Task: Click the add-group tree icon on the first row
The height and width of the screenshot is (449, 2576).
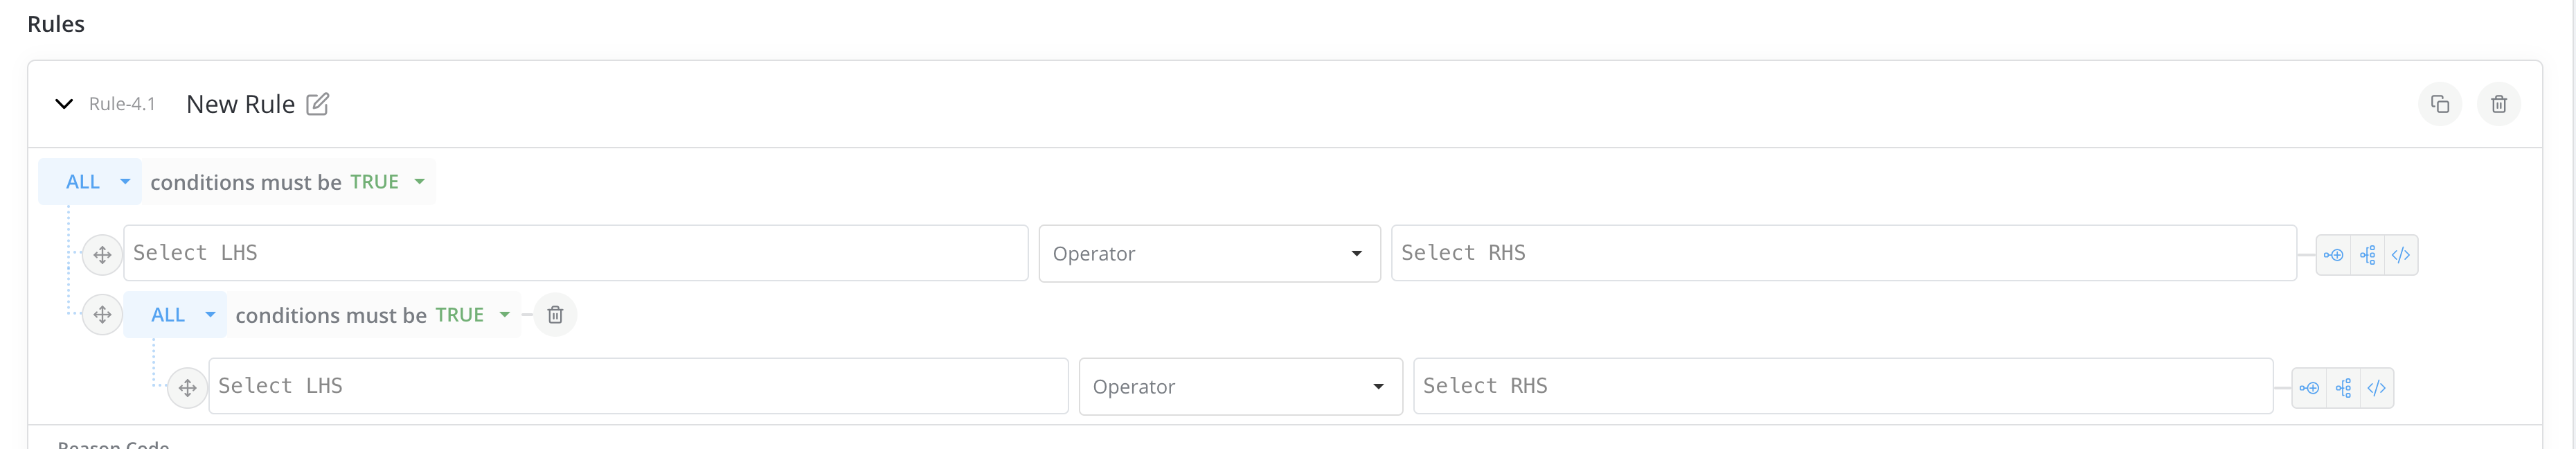Action: pyautogui.click(x=2367, y=255)
